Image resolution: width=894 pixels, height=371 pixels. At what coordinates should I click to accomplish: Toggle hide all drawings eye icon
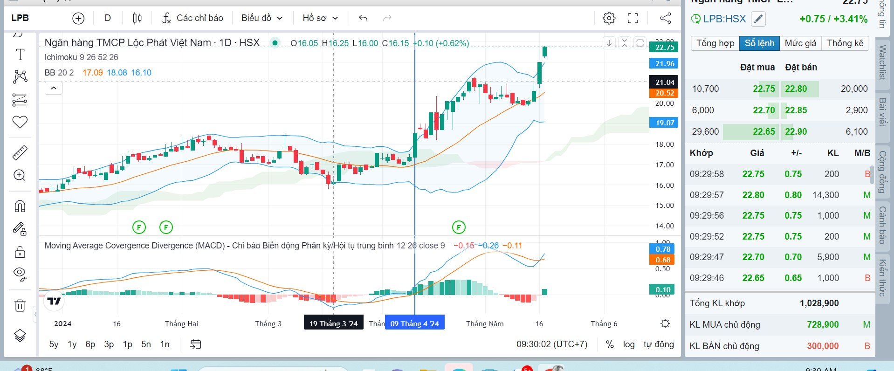[x=20, y=274]
